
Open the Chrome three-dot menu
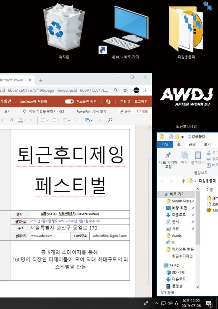pos(146,90)
